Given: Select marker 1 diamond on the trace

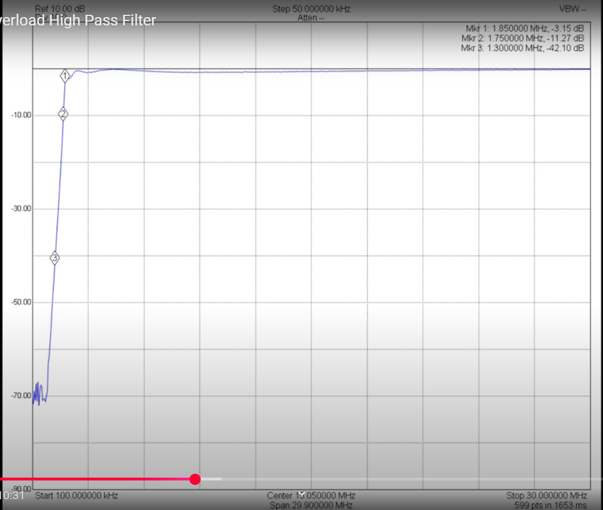Looking at the screenshot, I should tap(64, 75).
